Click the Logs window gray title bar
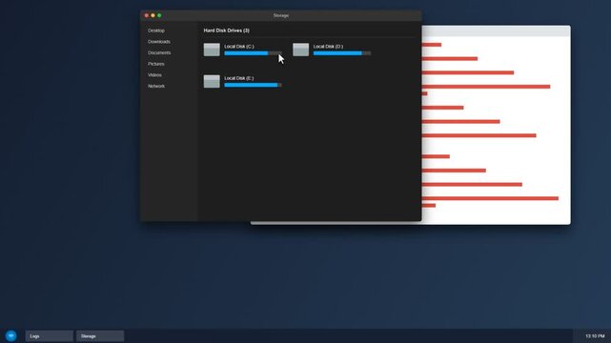This screenshot has height=343, width=611. click(496, 31)
